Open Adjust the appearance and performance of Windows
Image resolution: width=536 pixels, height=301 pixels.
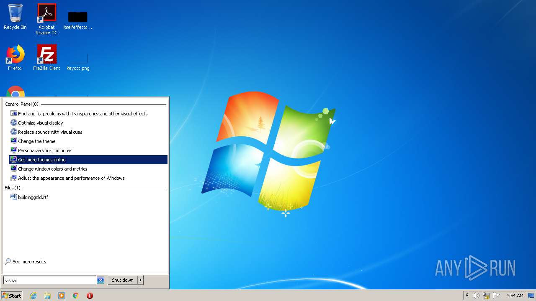(x=88, y=178)
